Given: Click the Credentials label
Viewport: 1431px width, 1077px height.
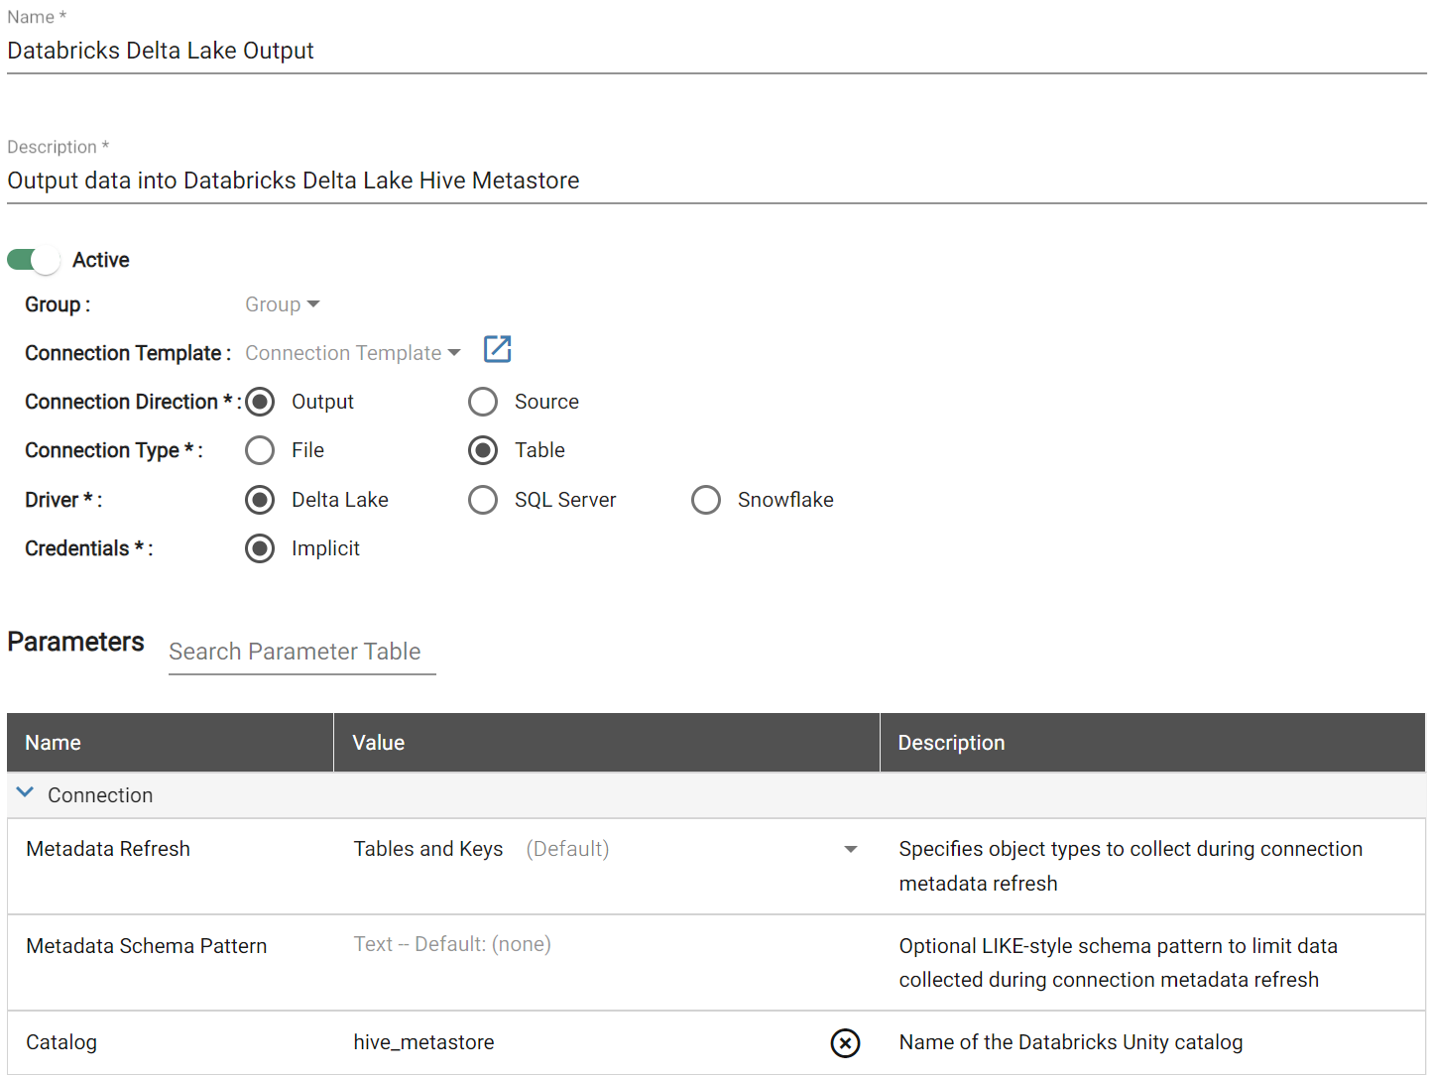Looking at the screenshot, I should click(88, 548).
